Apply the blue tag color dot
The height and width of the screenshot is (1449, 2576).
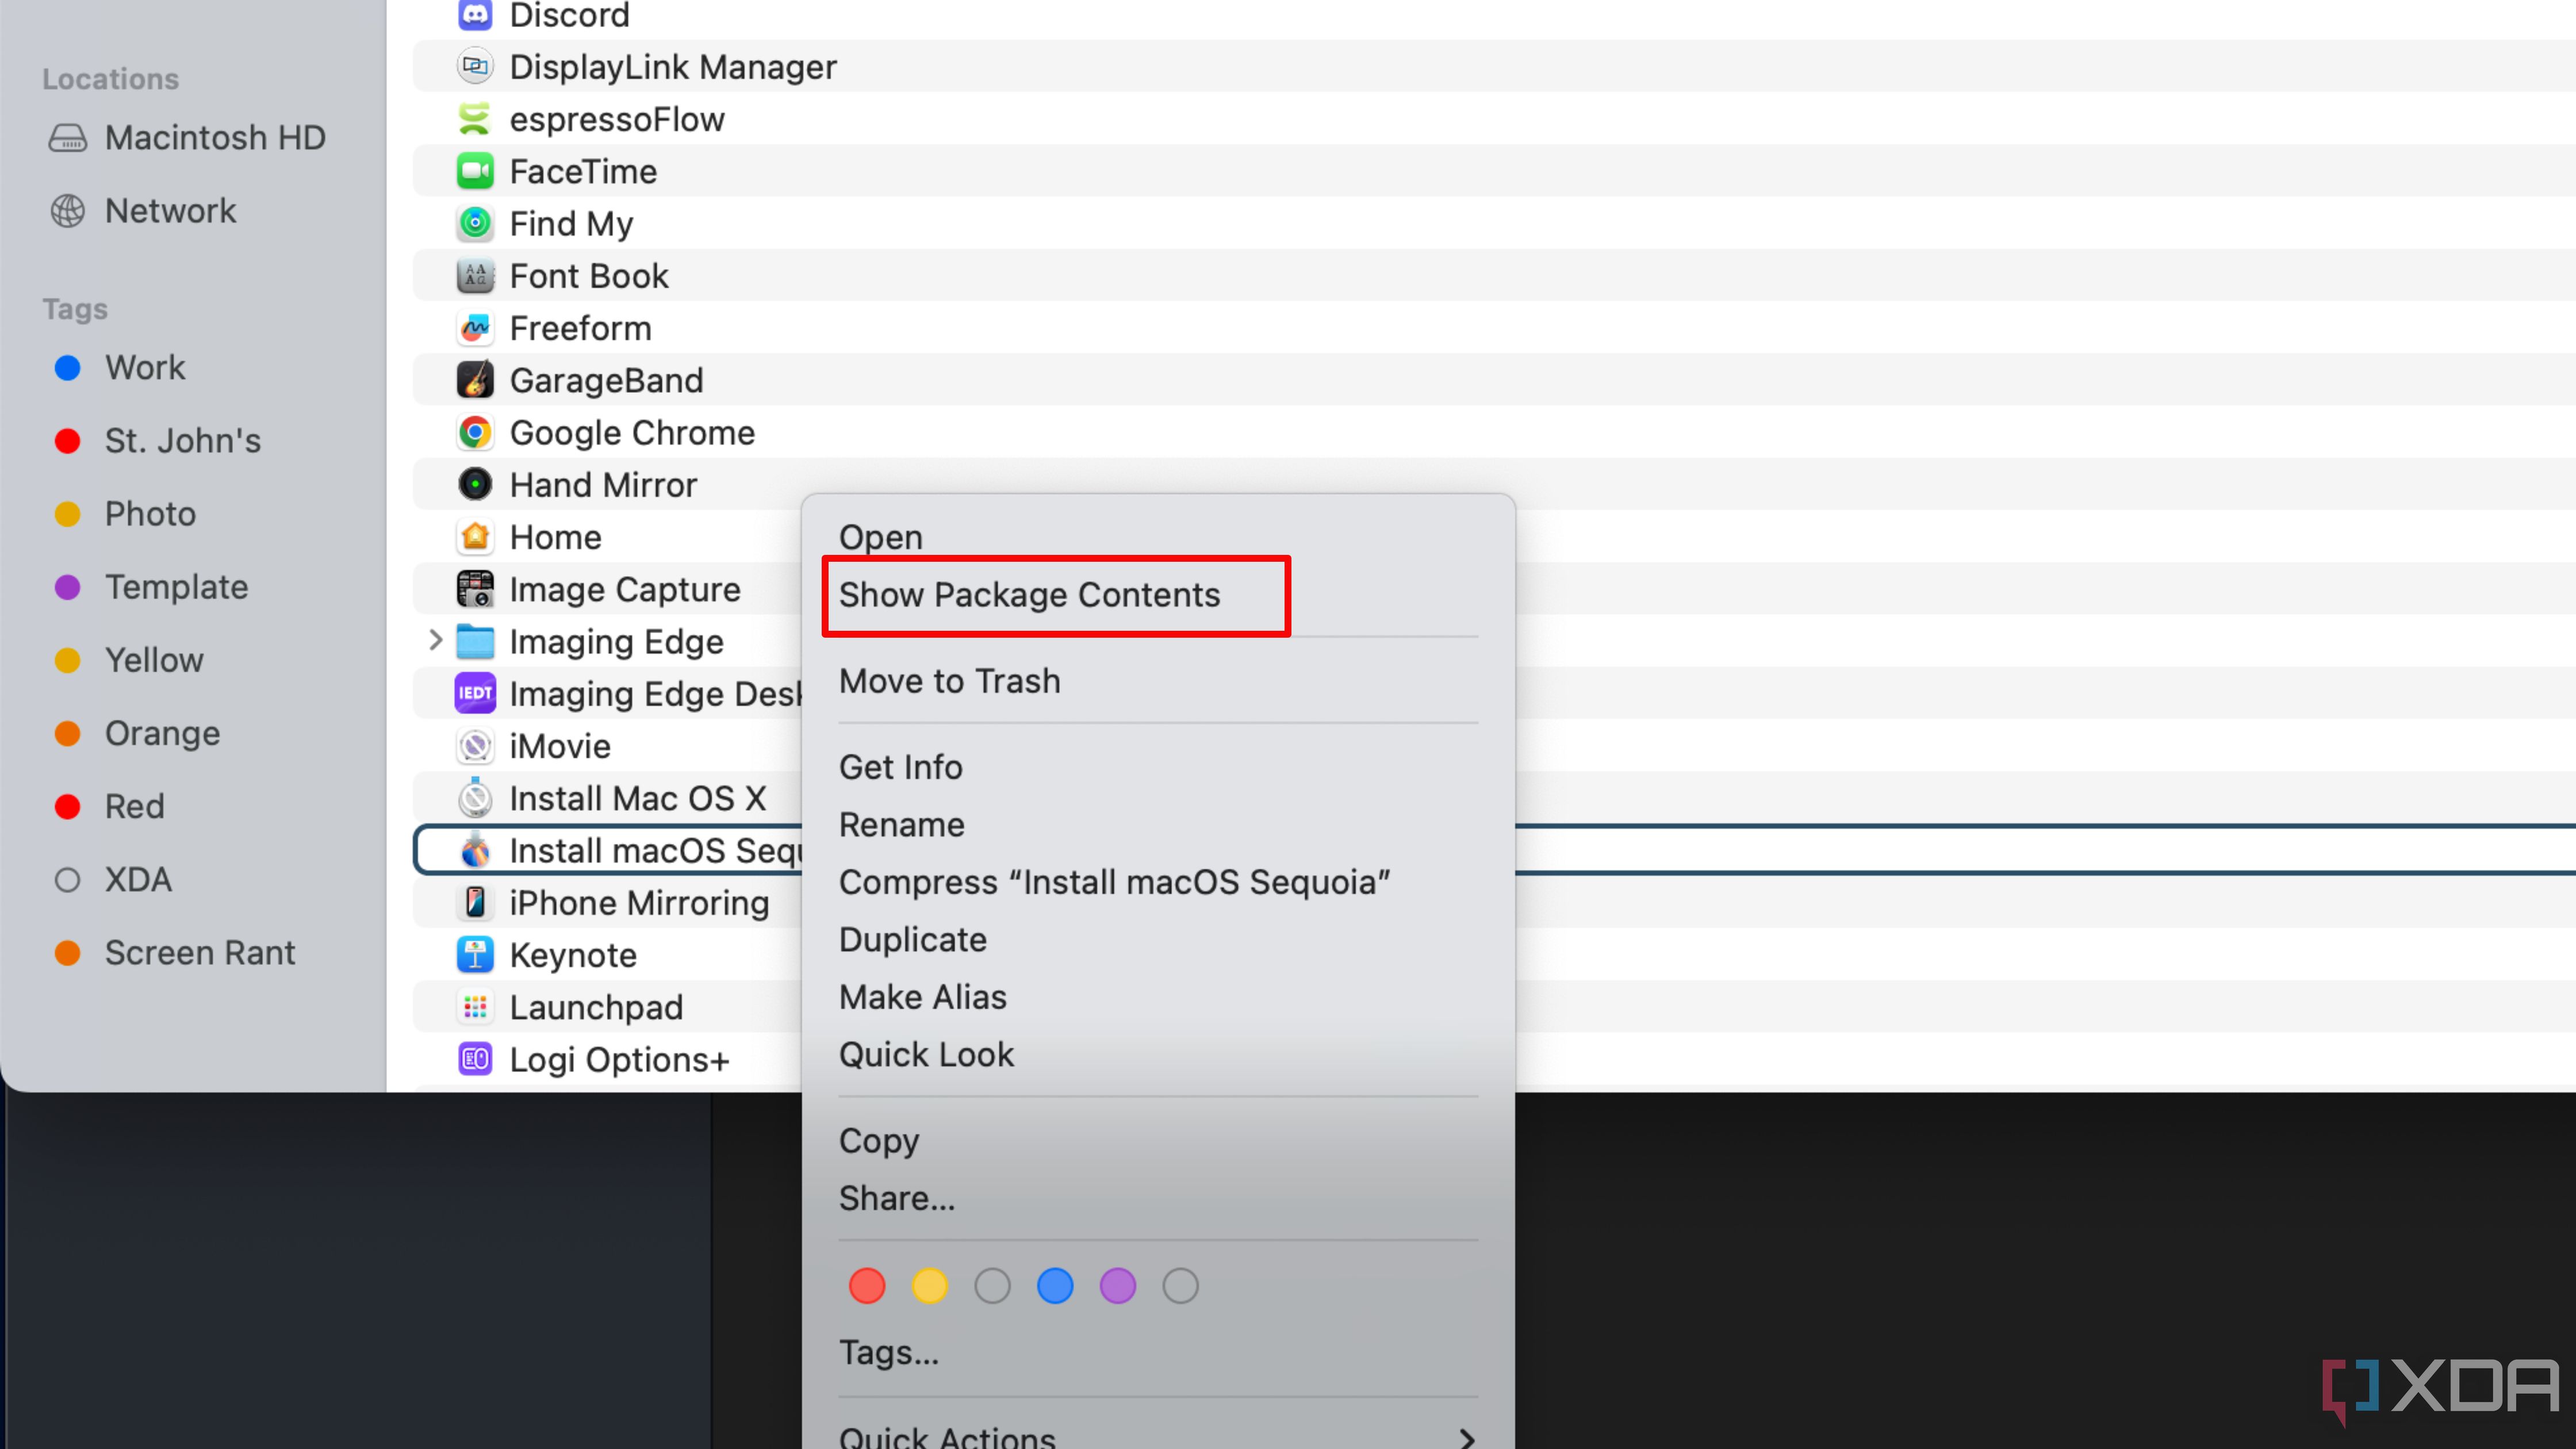pos(1055,1286)
